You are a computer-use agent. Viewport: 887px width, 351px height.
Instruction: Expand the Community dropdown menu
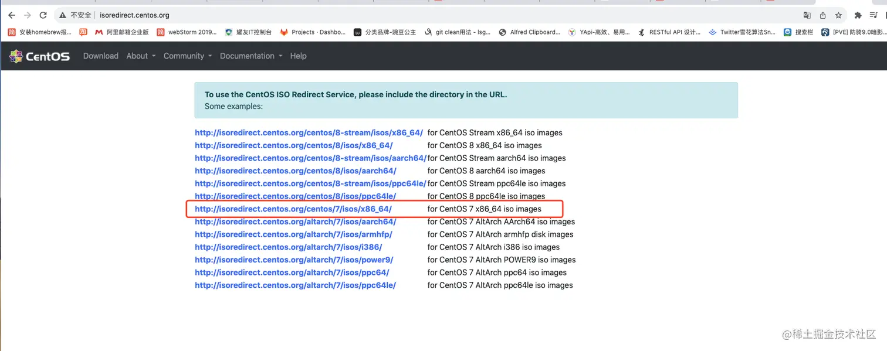coord(188,56)
